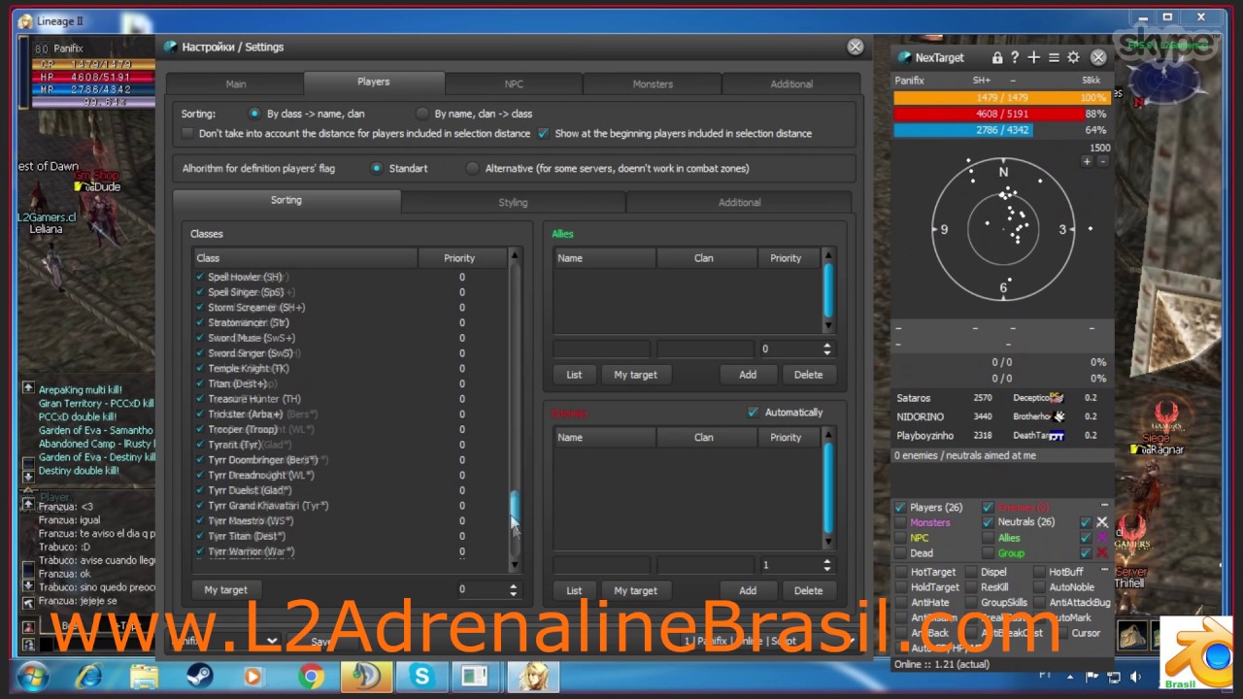This screenshot has height=699, width=1243.
Task: Click Allies priority stepper arrows
Action: pos(827,349)
